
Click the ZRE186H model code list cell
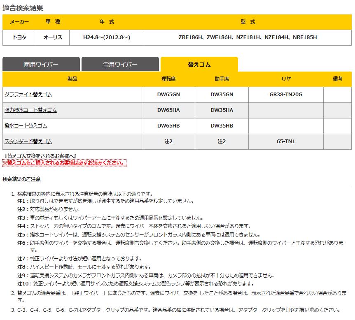click(x=248, y=37)
